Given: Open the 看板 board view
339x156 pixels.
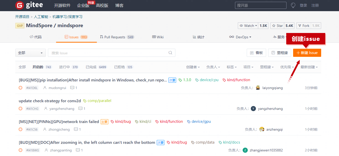Looking at the screenshot, I should pos(256,53).
